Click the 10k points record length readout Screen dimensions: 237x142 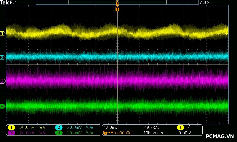point(153,133)
